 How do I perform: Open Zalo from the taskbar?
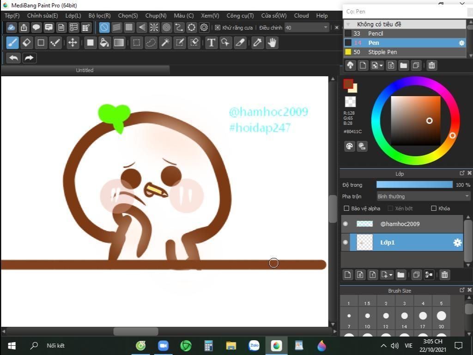254,346
